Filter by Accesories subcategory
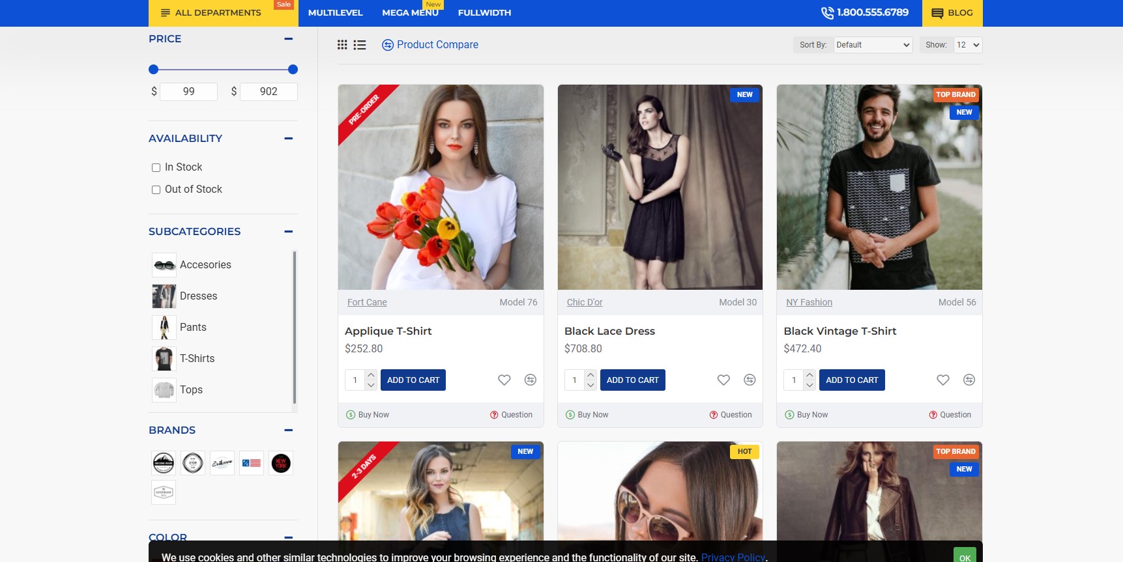1123x562 pixels. click(x=192, y=265)
